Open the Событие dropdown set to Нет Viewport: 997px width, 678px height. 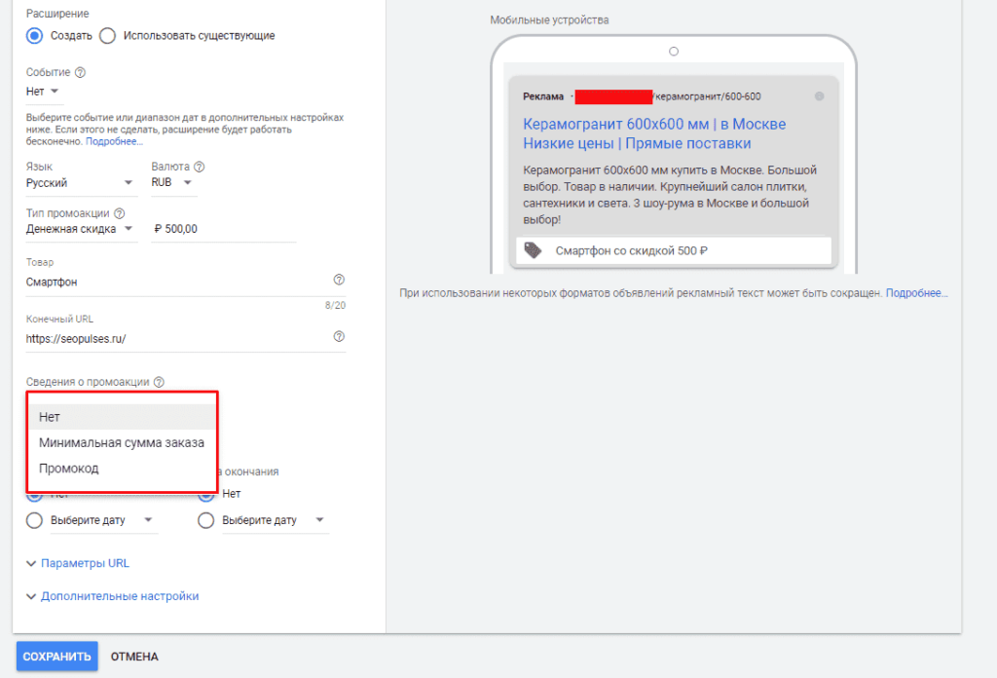pyautogui.click(x=45, y=92)
